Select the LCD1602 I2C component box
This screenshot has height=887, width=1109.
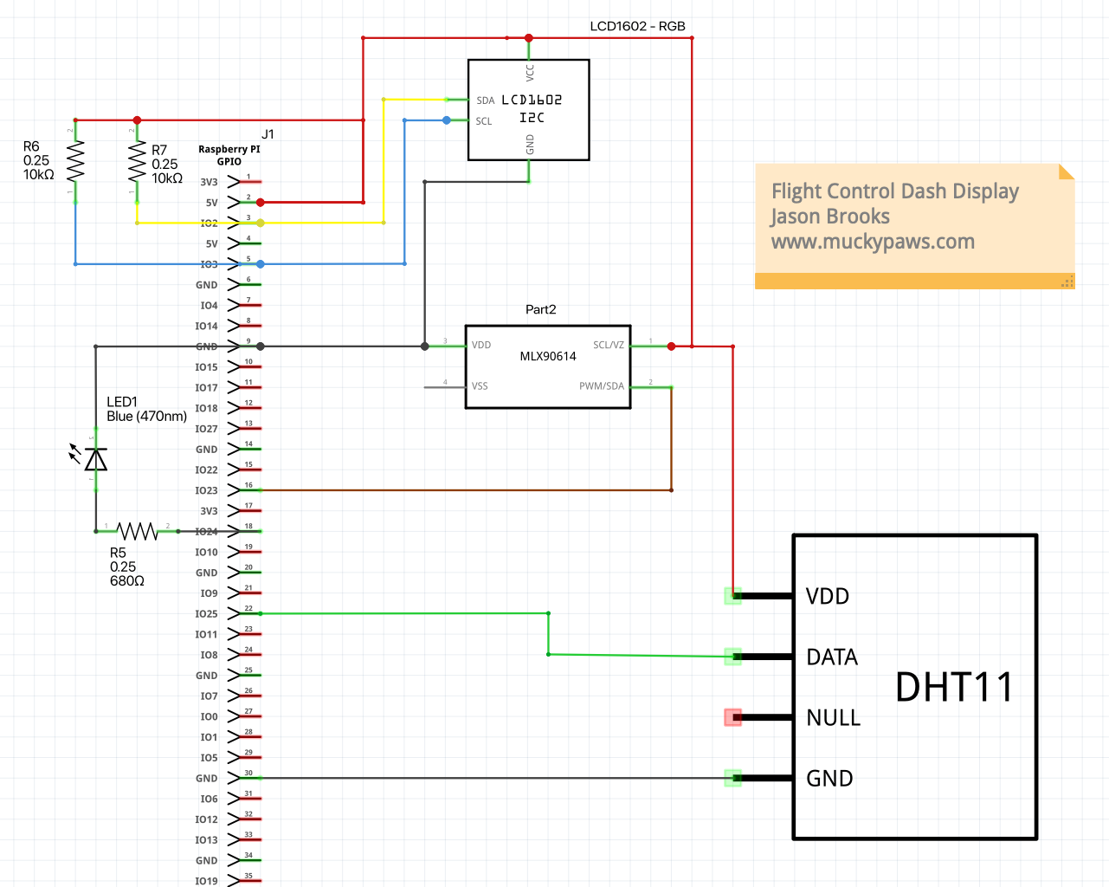[528, 110]
